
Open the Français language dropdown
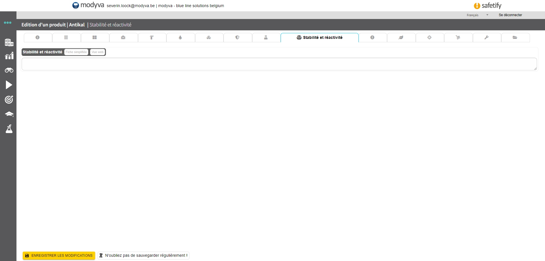(477, 15)
